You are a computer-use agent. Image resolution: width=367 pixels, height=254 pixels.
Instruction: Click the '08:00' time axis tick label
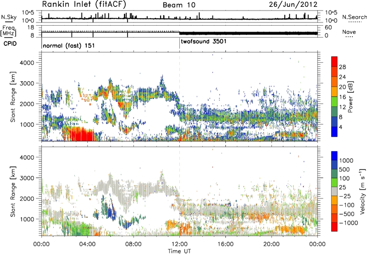(133, 244)
